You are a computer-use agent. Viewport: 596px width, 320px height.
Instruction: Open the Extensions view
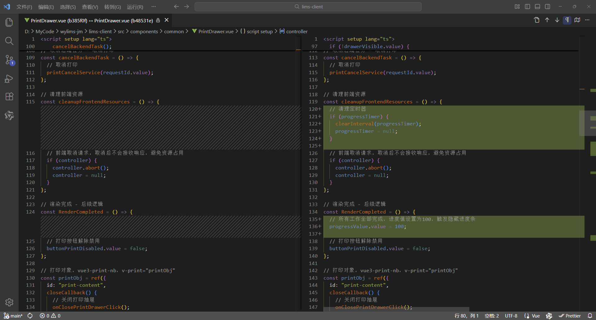click(x=9, y=97)
